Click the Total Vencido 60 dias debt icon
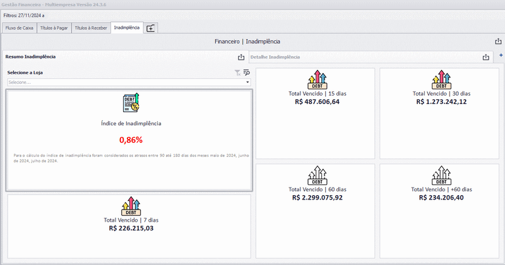The image size is (505, 265). tap(318, 176)
